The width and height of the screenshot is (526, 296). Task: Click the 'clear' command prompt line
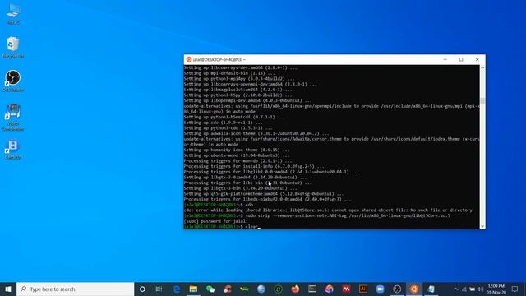[221, 227]
